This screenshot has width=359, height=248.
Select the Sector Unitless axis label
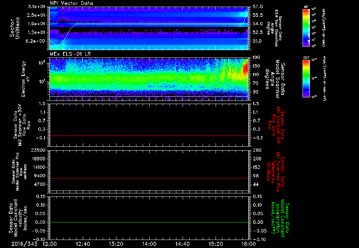click(x=14, y=28)
